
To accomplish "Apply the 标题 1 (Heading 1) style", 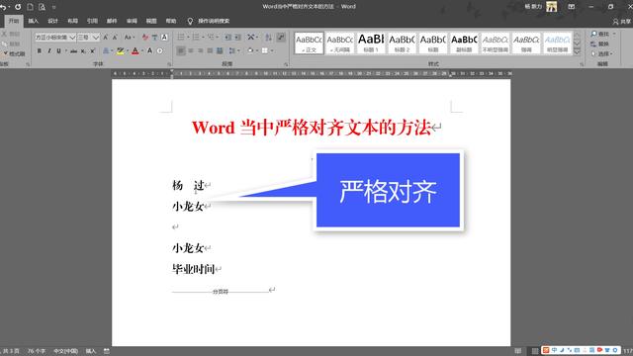I will point(371,44).
